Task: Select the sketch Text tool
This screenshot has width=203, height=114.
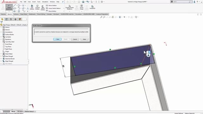Action: coord(28,9)
